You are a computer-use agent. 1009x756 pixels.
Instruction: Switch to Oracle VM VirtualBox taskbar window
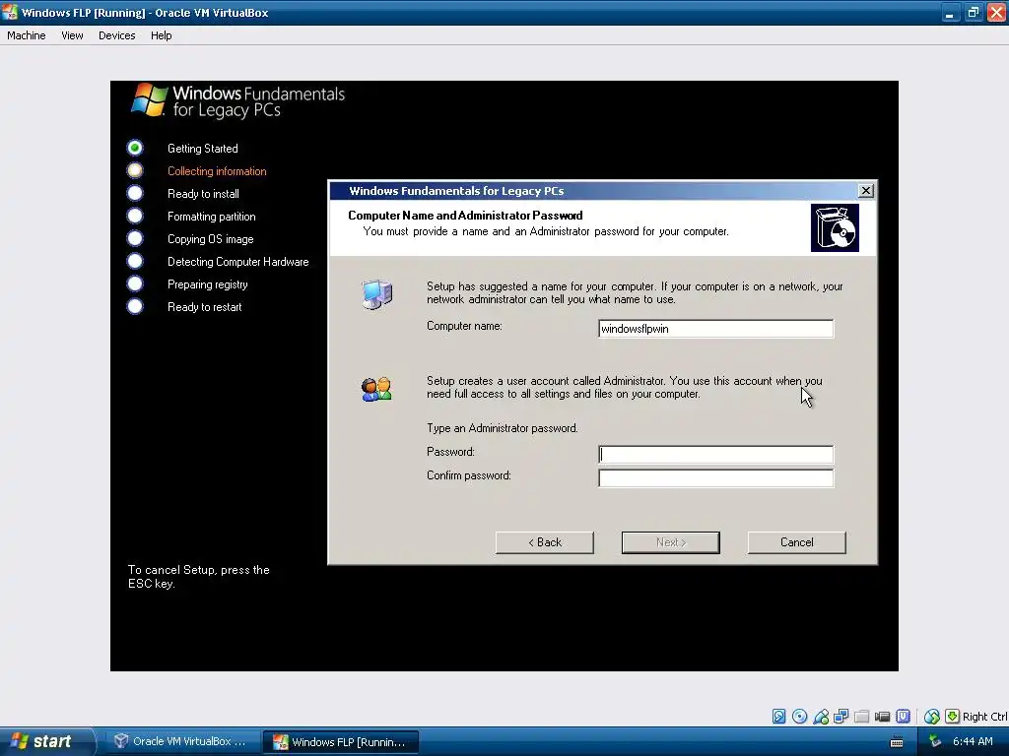[x=182, y=742]
